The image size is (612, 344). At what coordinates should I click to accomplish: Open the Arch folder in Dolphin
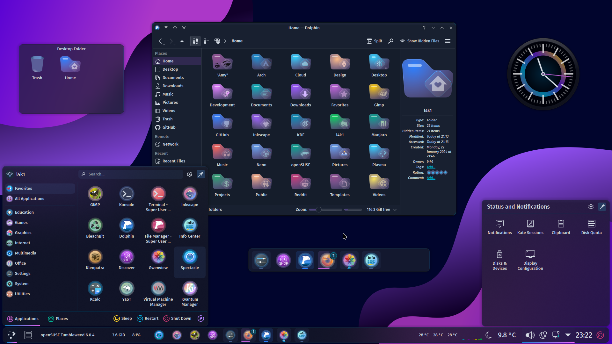pos(261,66)
